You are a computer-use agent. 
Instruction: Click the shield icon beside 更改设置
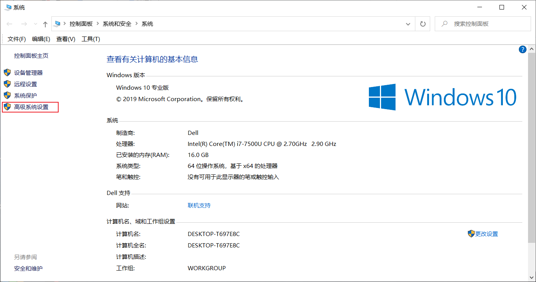pyautogui.click(x=471, y=234)
